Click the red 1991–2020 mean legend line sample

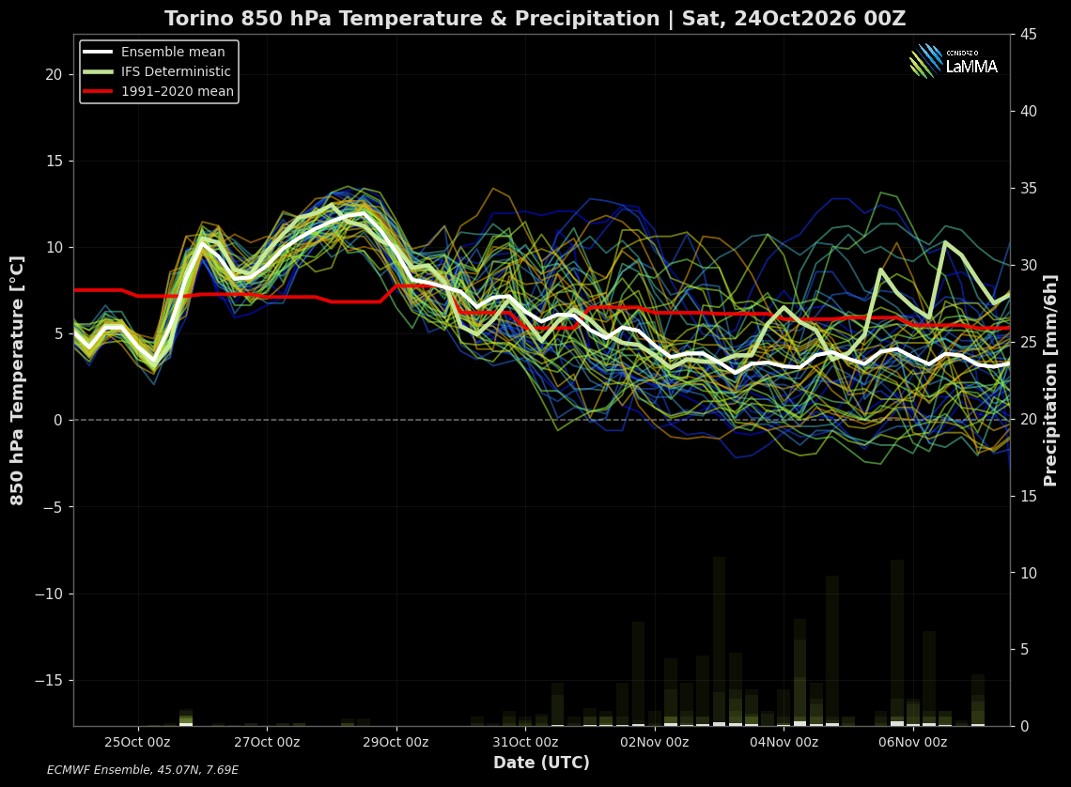click(97, 91)
